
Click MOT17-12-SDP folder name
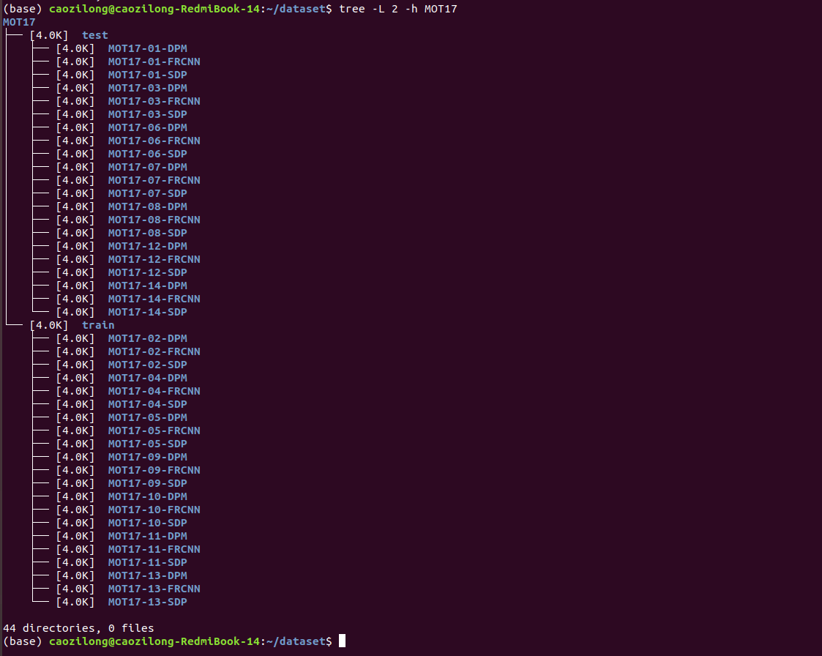pyautogui.click(x=147, y=272)
